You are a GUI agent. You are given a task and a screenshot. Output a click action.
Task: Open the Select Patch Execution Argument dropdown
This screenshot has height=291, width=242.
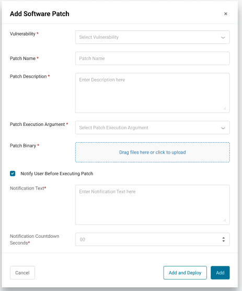coord(152,127)
